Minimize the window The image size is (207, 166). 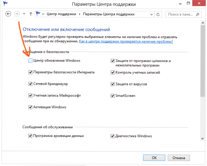[x=180, y=4]
